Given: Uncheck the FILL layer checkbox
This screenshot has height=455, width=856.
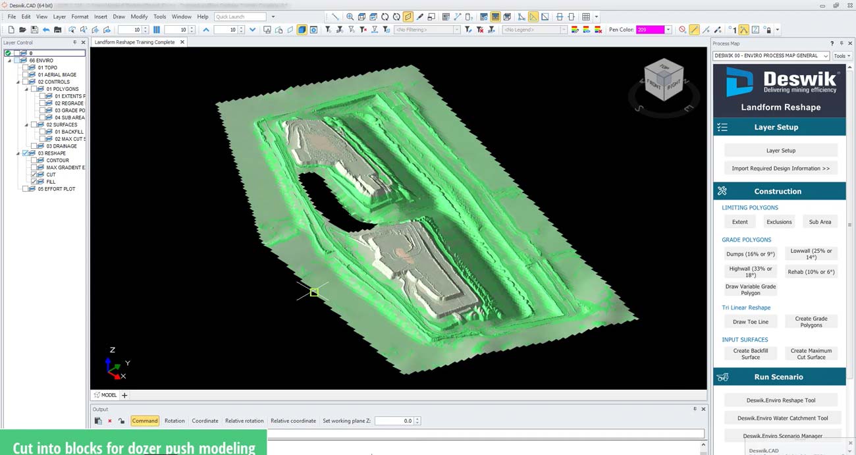Looking at the screenshot, I should [x=34, y=182].
